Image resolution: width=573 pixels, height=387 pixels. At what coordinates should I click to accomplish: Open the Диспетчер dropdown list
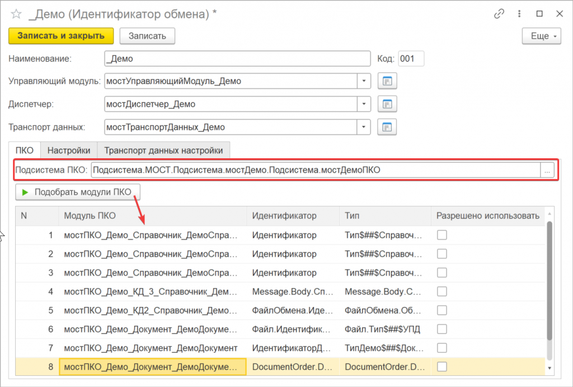click(364, 104)
